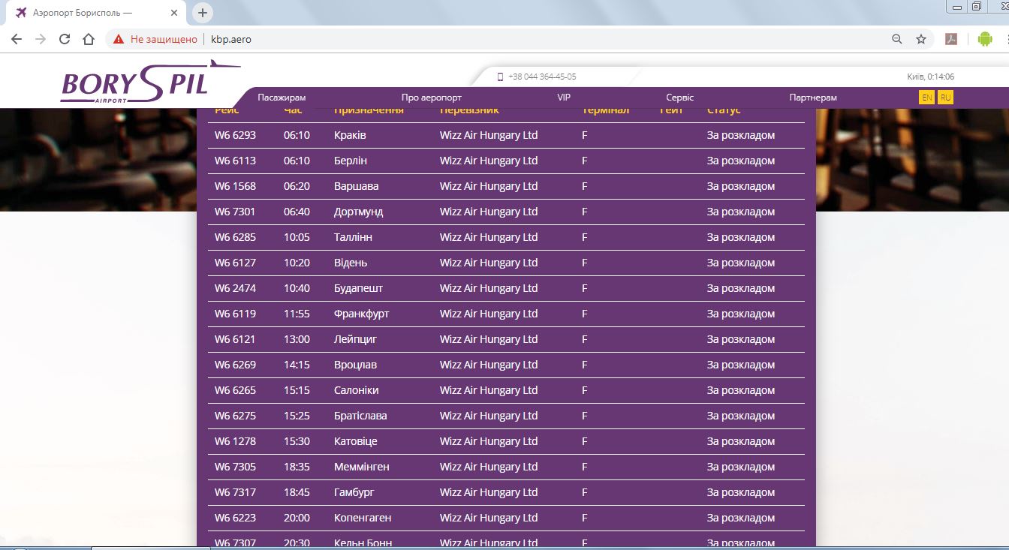Click flight W6 6293 to Краків
The image size is (1009, 550).
click(235, 136)
